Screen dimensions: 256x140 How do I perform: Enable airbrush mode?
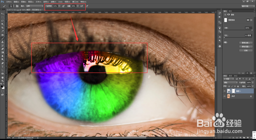click(x=82, y=6)
